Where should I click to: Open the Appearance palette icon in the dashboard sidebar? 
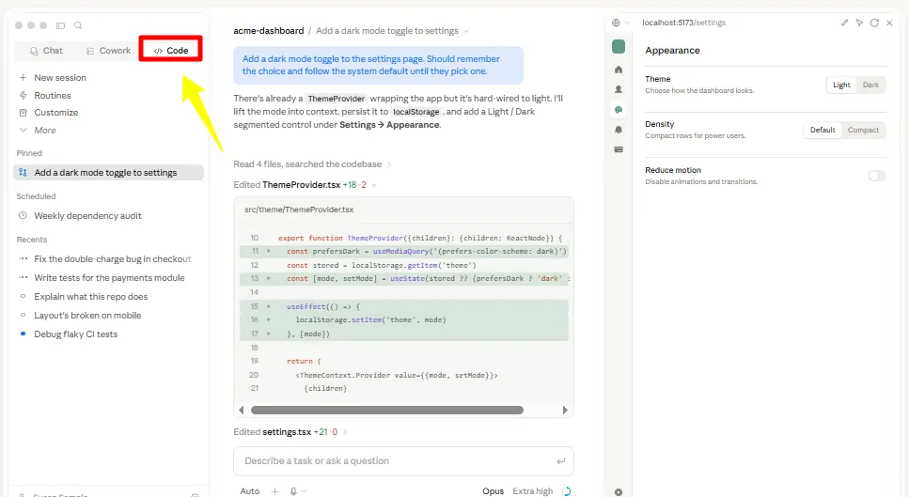coord(619,110)
